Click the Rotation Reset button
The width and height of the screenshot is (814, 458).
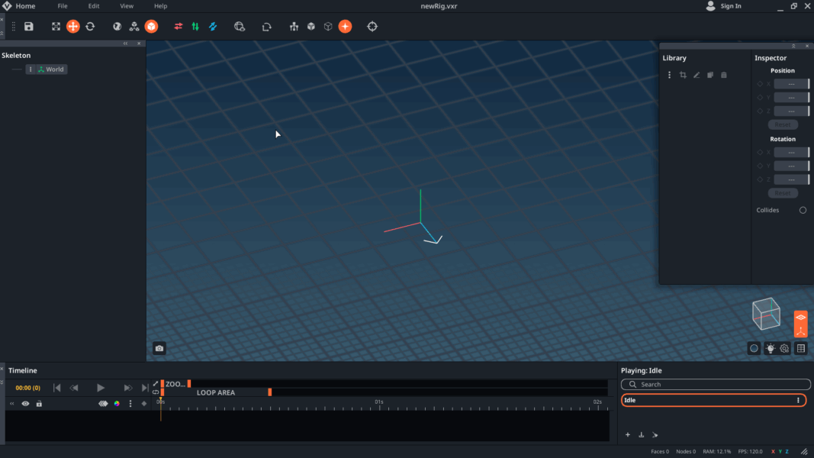click(x=782, y=193)
